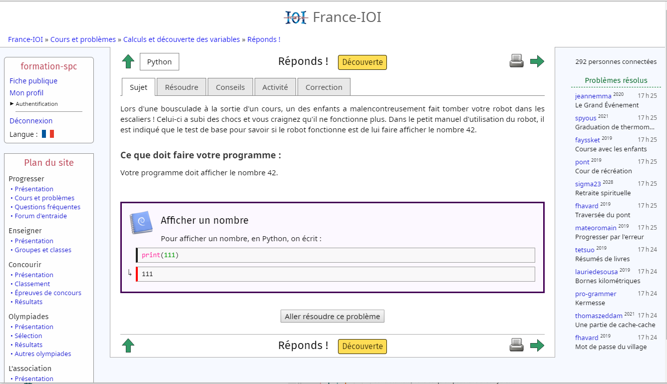Switch to the Résoudre tab

pyautogui.click(x=181, y=86)
